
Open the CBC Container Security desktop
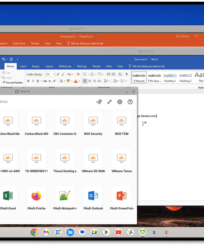click(65, 121)
